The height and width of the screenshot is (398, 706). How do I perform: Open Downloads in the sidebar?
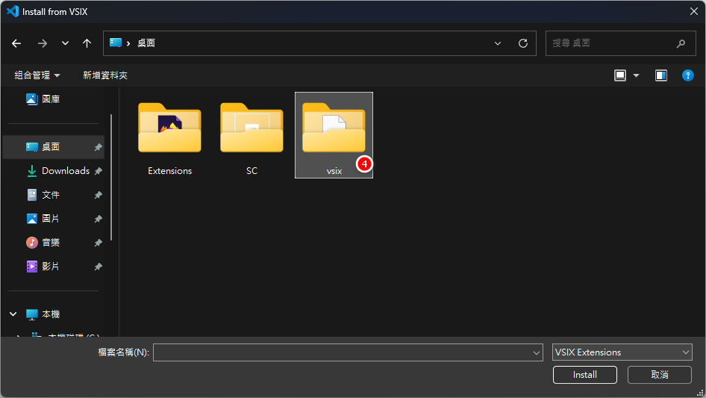click(57, 171)
